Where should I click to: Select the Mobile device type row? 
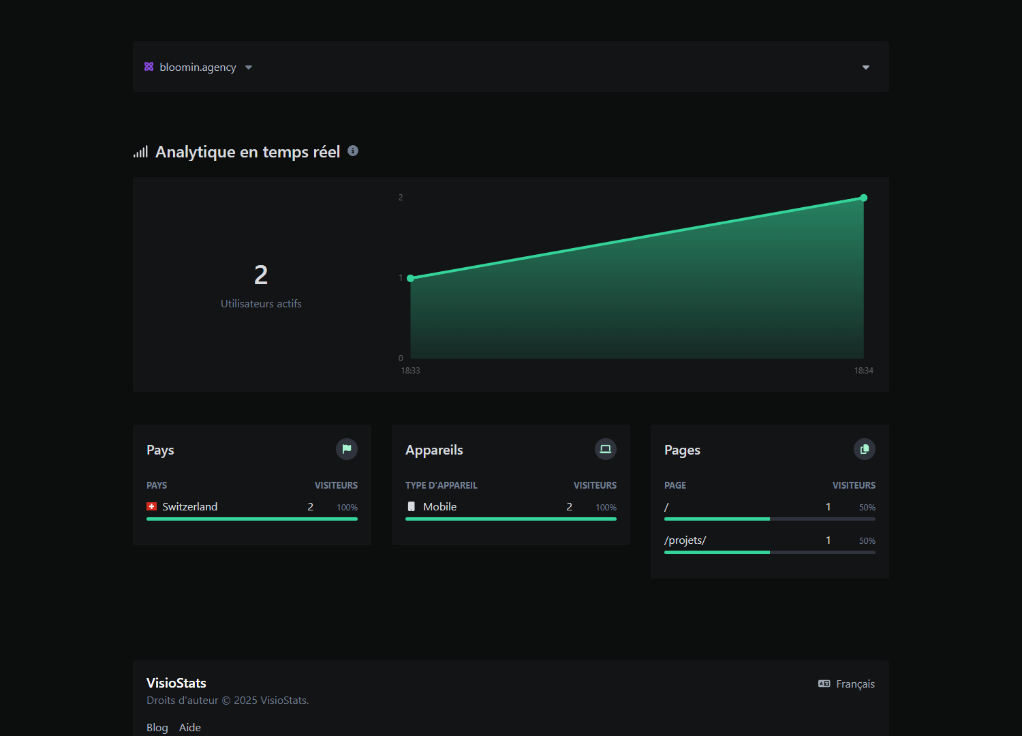tap(440, 506)
